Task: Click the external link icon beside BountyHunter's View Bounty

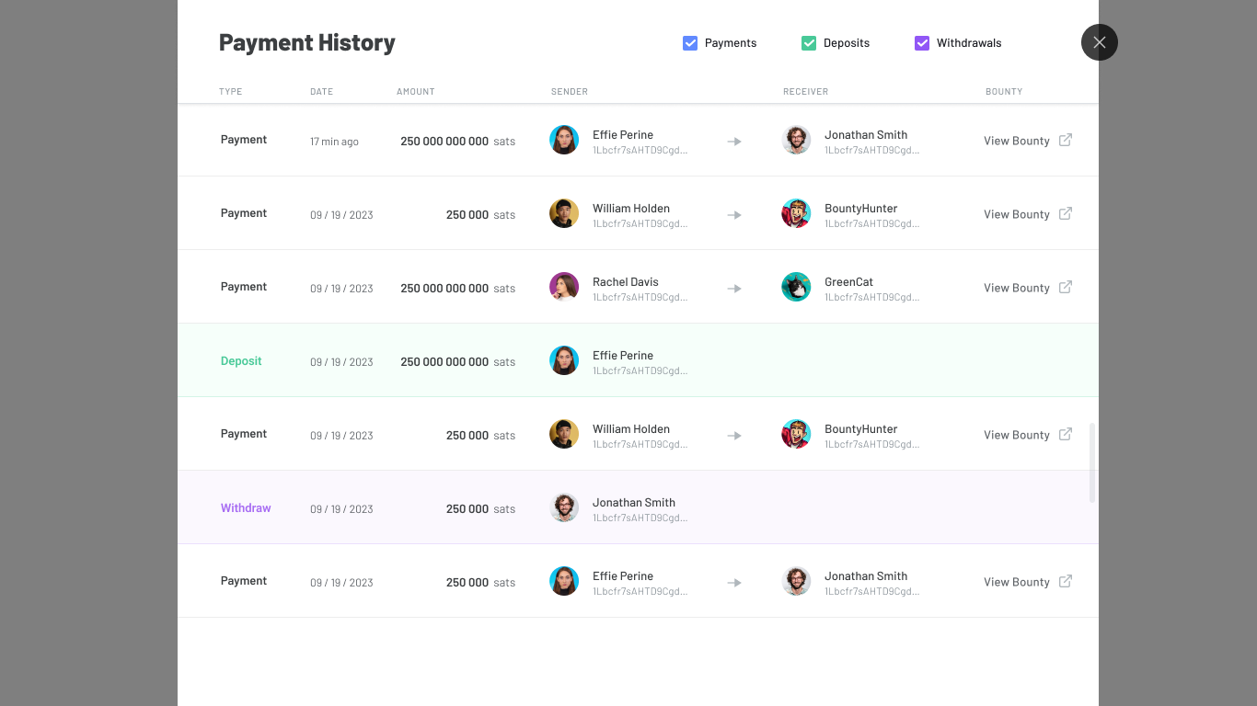Action: click(x=1065, y=213)
